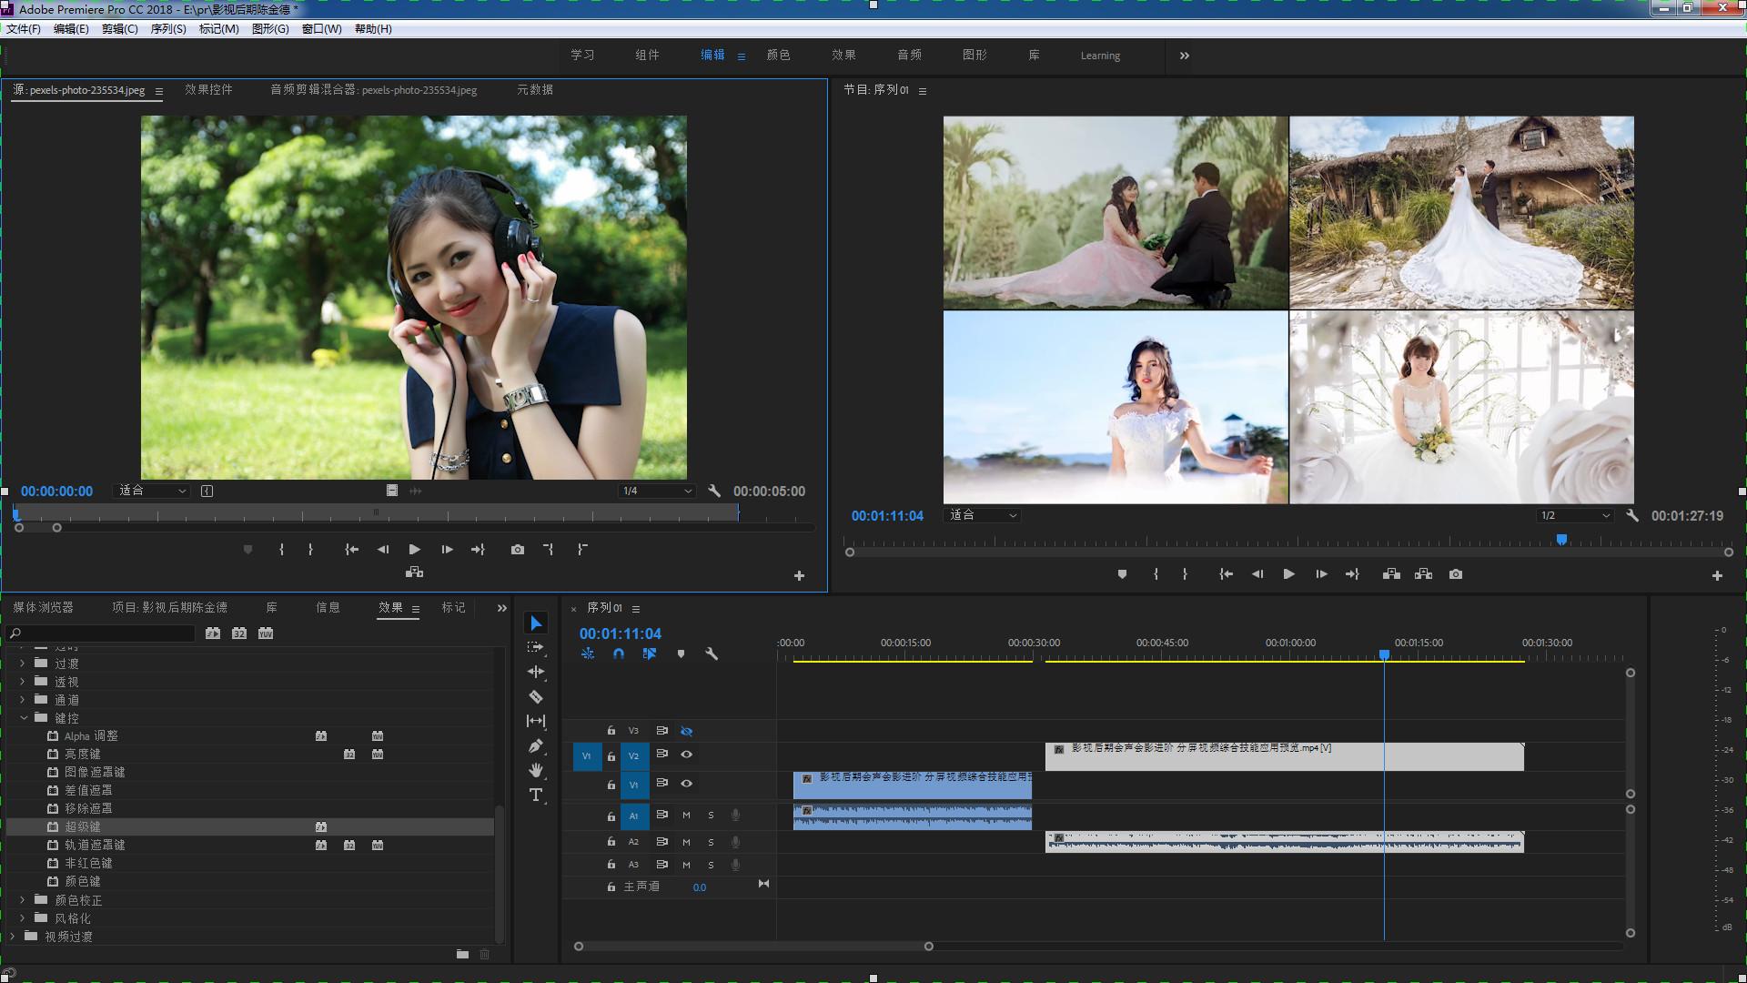Image resolution: width=1747 pixels, height=983 pixels.
Task: Select the 超级键 effect
Action: click(x=83, y=826)
